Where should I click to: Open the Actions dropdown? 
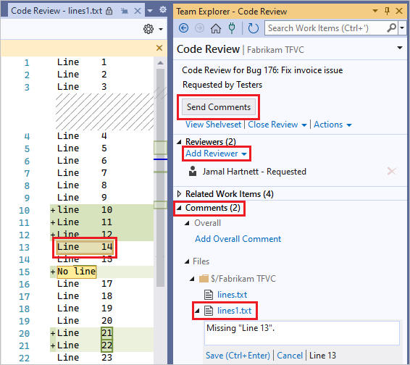(x=332, y=125)
